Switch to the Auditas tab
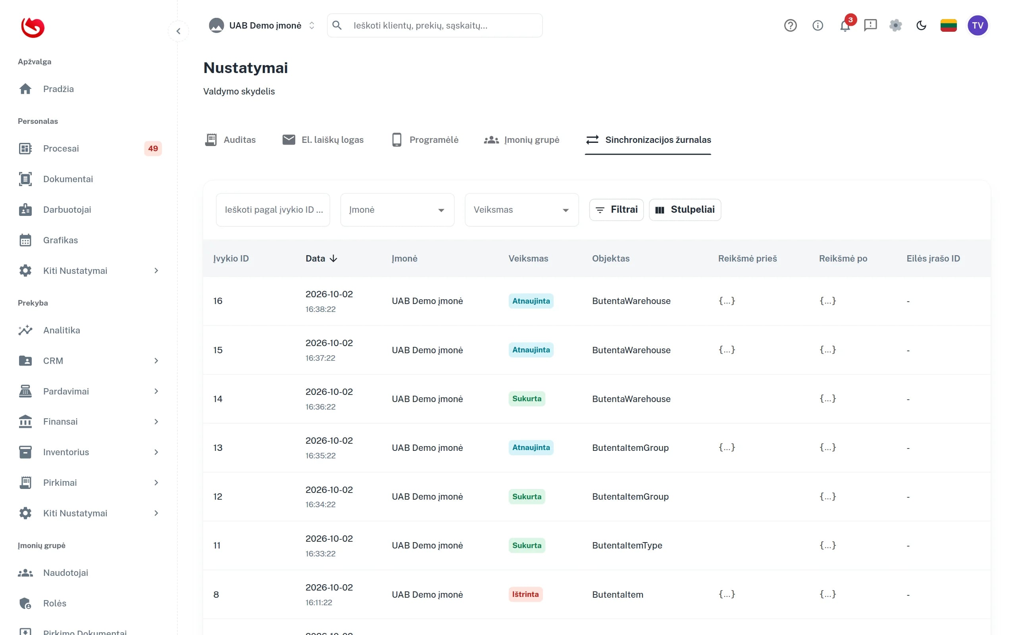The height and width of the screenshot is (635, 1016). coord(230,140)
